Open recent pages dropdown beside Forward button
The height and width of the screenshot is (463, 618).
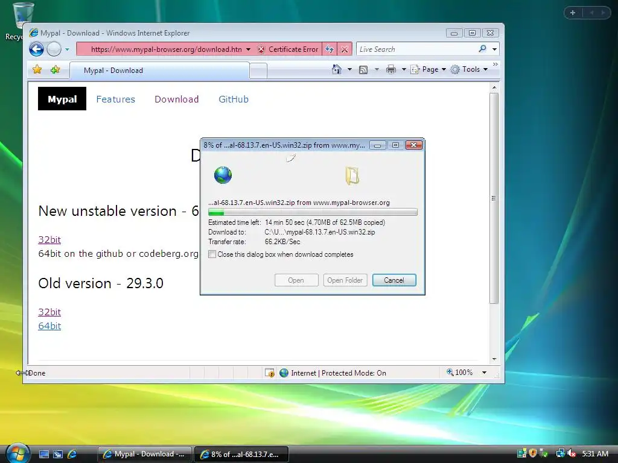point(67,49)
